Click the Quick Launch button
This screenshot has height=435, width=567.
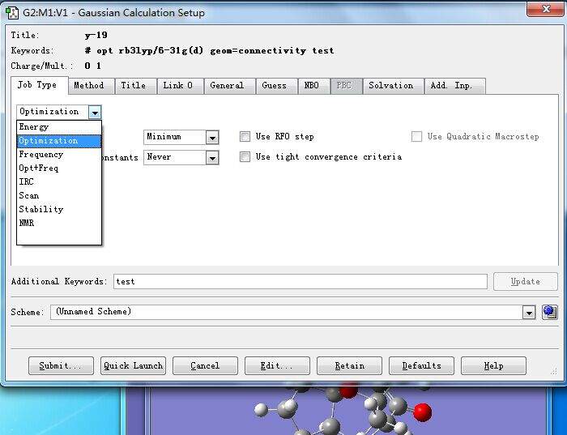(133, 365)
